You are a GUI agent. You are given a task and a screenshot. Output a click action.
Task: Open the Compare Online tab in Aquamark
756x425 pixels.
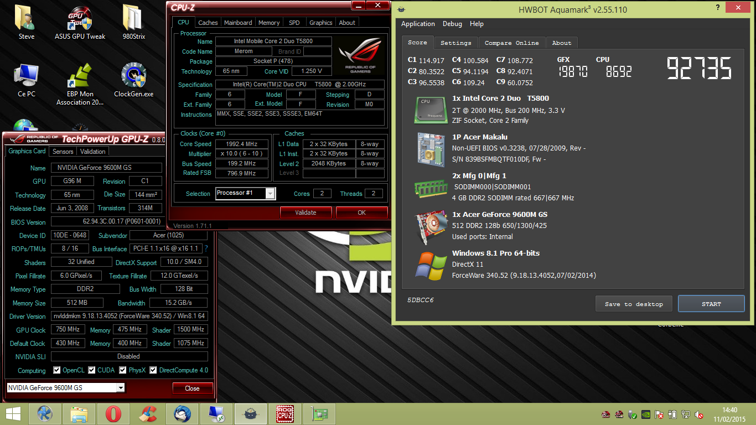pos(511,43)
